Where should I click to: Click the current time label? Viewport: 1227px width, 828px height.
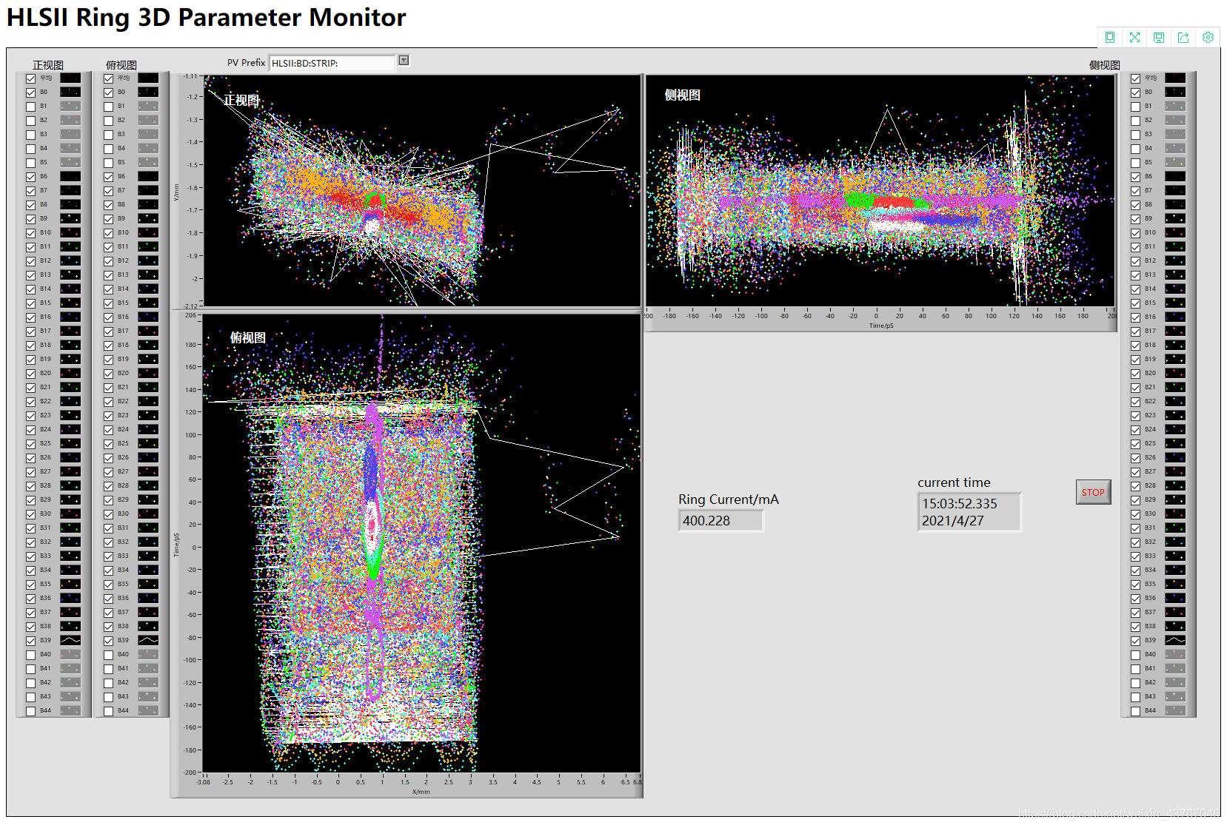pyautogui.click(x=954, y=482)
